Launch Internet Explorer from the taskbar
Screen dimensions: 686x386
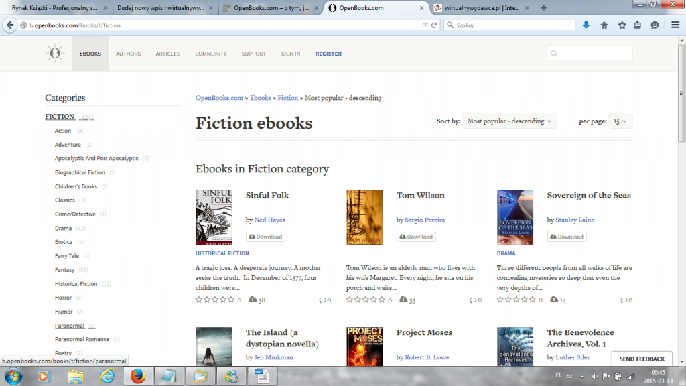(x=107, y=376)
